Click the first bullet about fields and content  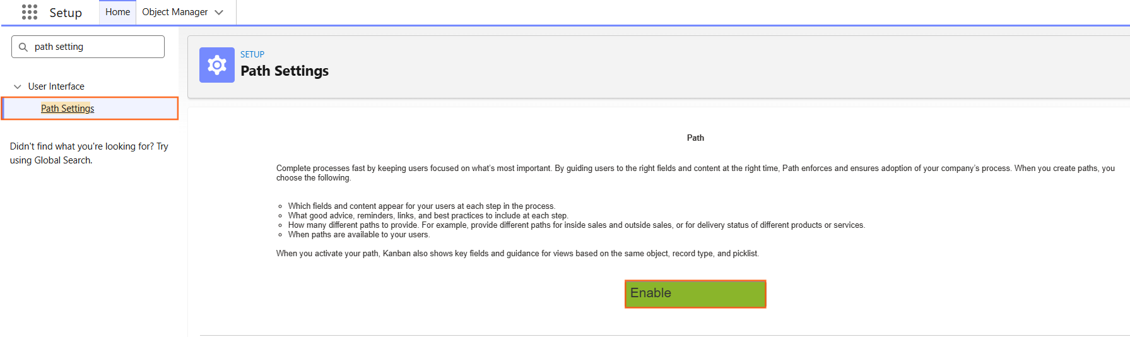pyautogui.click(x=421, y=206)
